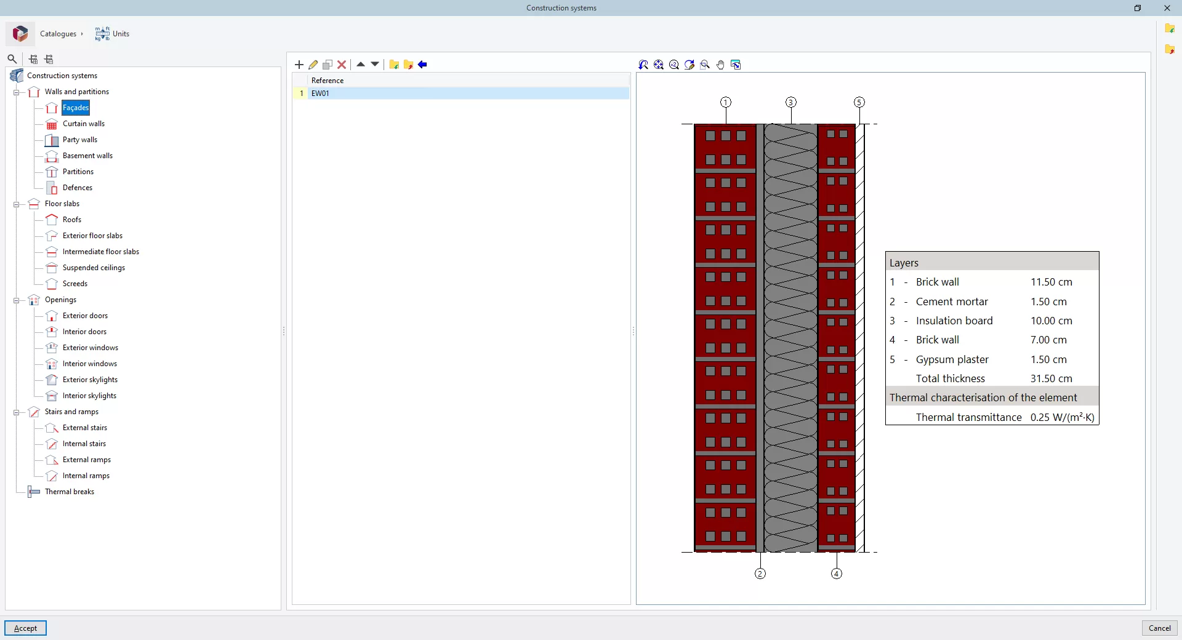Viewport: 1182px width, 640px height.
Task: Activate the pan hand tool in preview
Action: click(x=720, y=65)
